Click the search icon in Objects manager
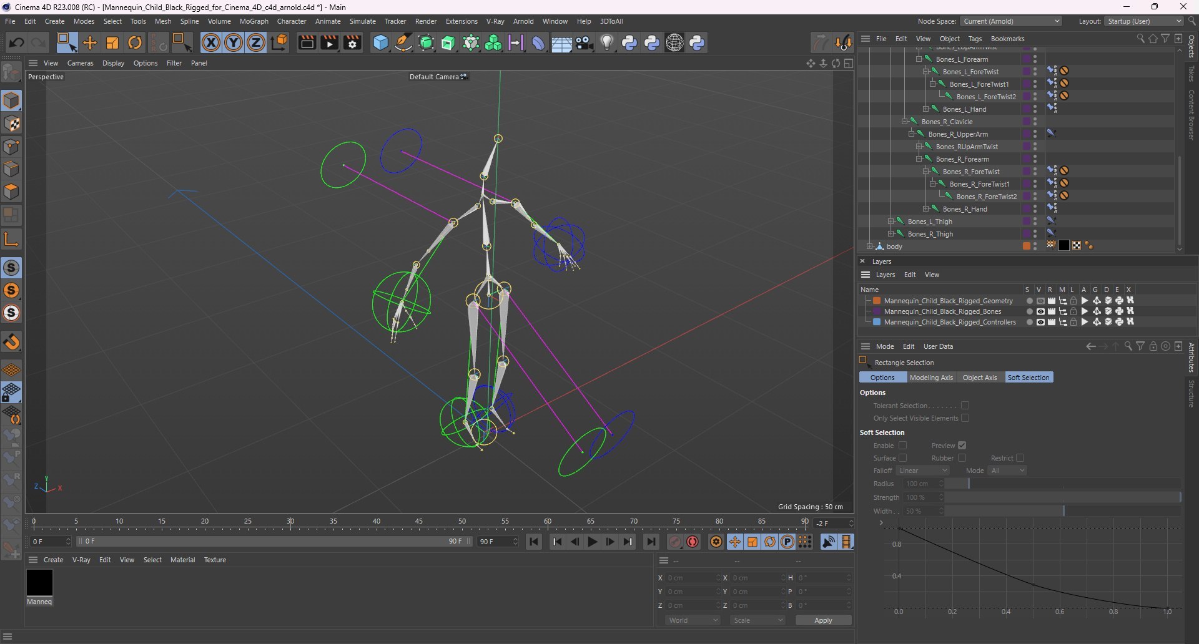 1140,39
